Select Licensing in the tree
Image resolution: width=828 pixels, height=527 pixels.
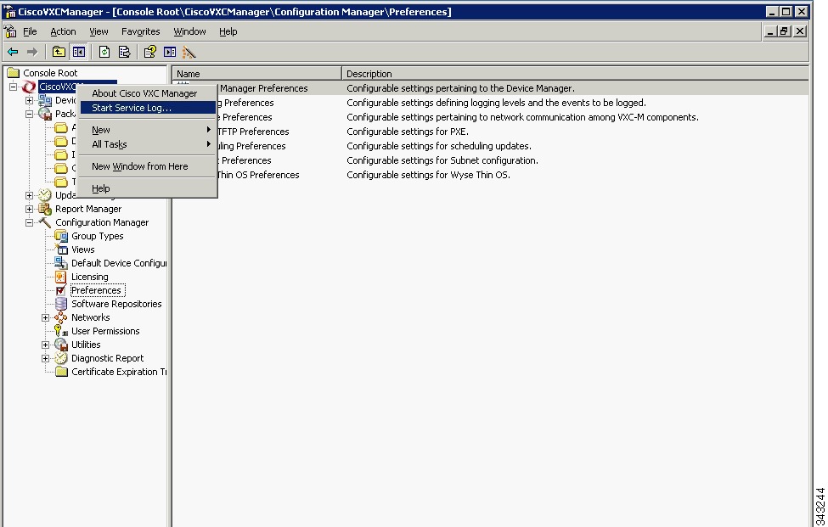90,277
